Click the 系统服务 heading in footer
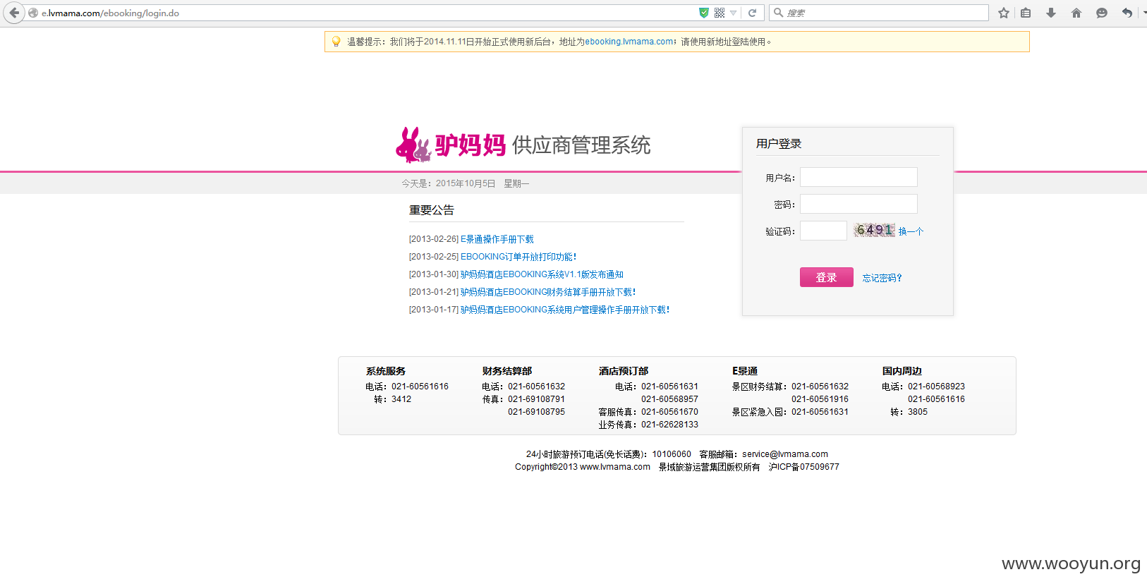The width and height of the screenshot is (1147, 584). point(385,371)
